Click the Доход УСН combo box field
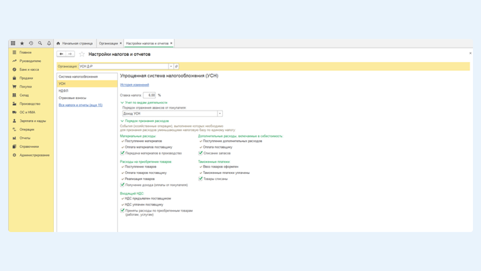Image resolution: width=481 pixels, height=271 pixels. pyautogui.click(x=170, y=113)
